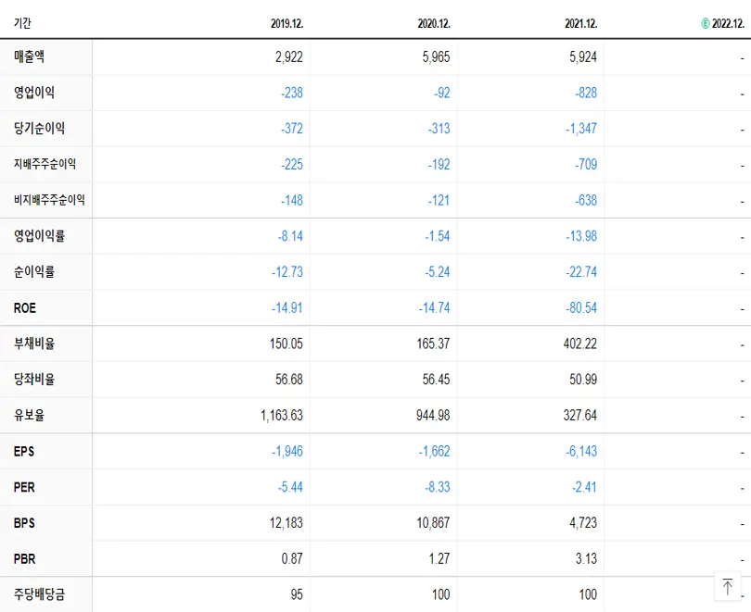Click the 당기순이익 row label

pos(39,128)
